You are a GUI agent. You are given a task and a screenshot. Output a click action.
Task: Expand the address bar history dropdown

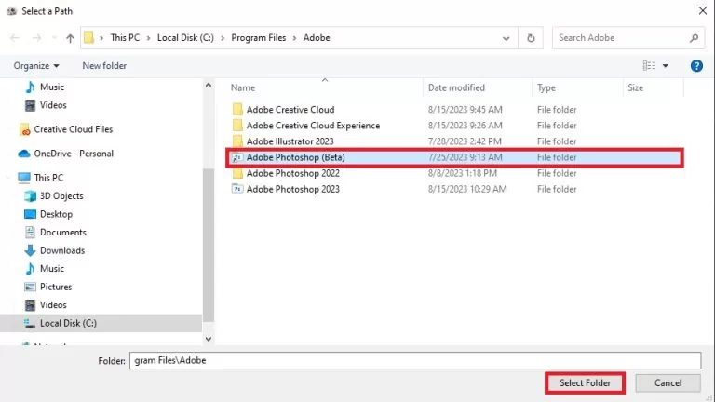click(x=506, y=38)
